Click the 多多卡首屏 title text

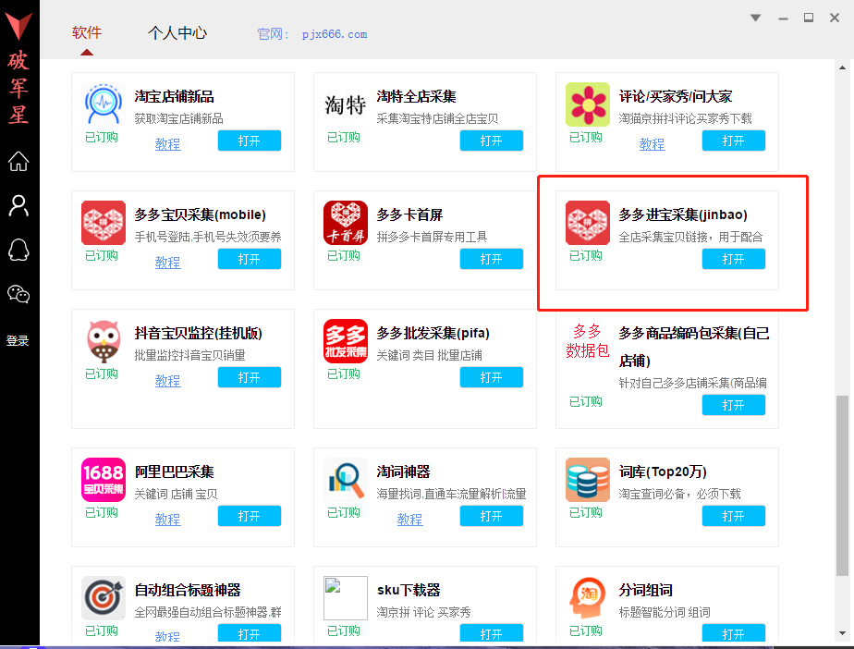(410, 214)
